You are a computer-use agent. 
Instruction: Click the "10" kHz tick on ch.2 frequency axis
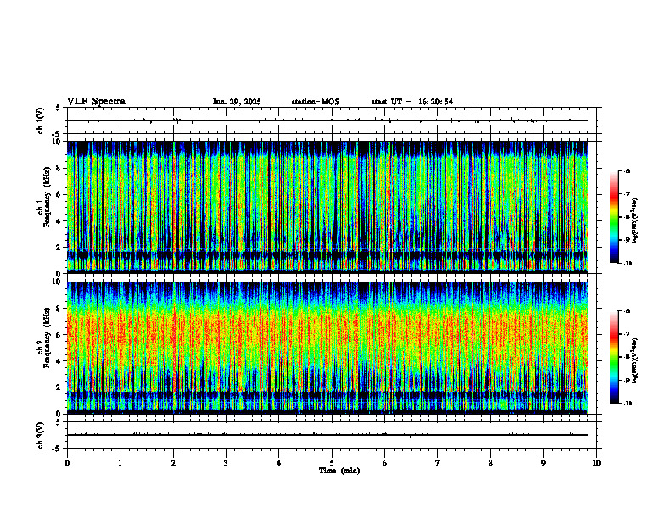click(x=58, y=282)
